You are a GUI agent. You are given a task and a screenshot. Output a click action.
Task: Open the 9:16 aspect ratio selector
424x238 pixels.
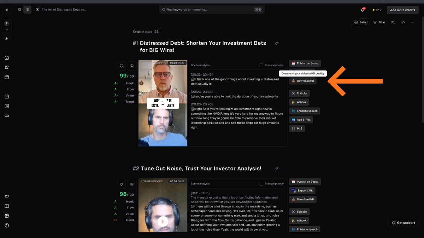(x=297, y=129)
